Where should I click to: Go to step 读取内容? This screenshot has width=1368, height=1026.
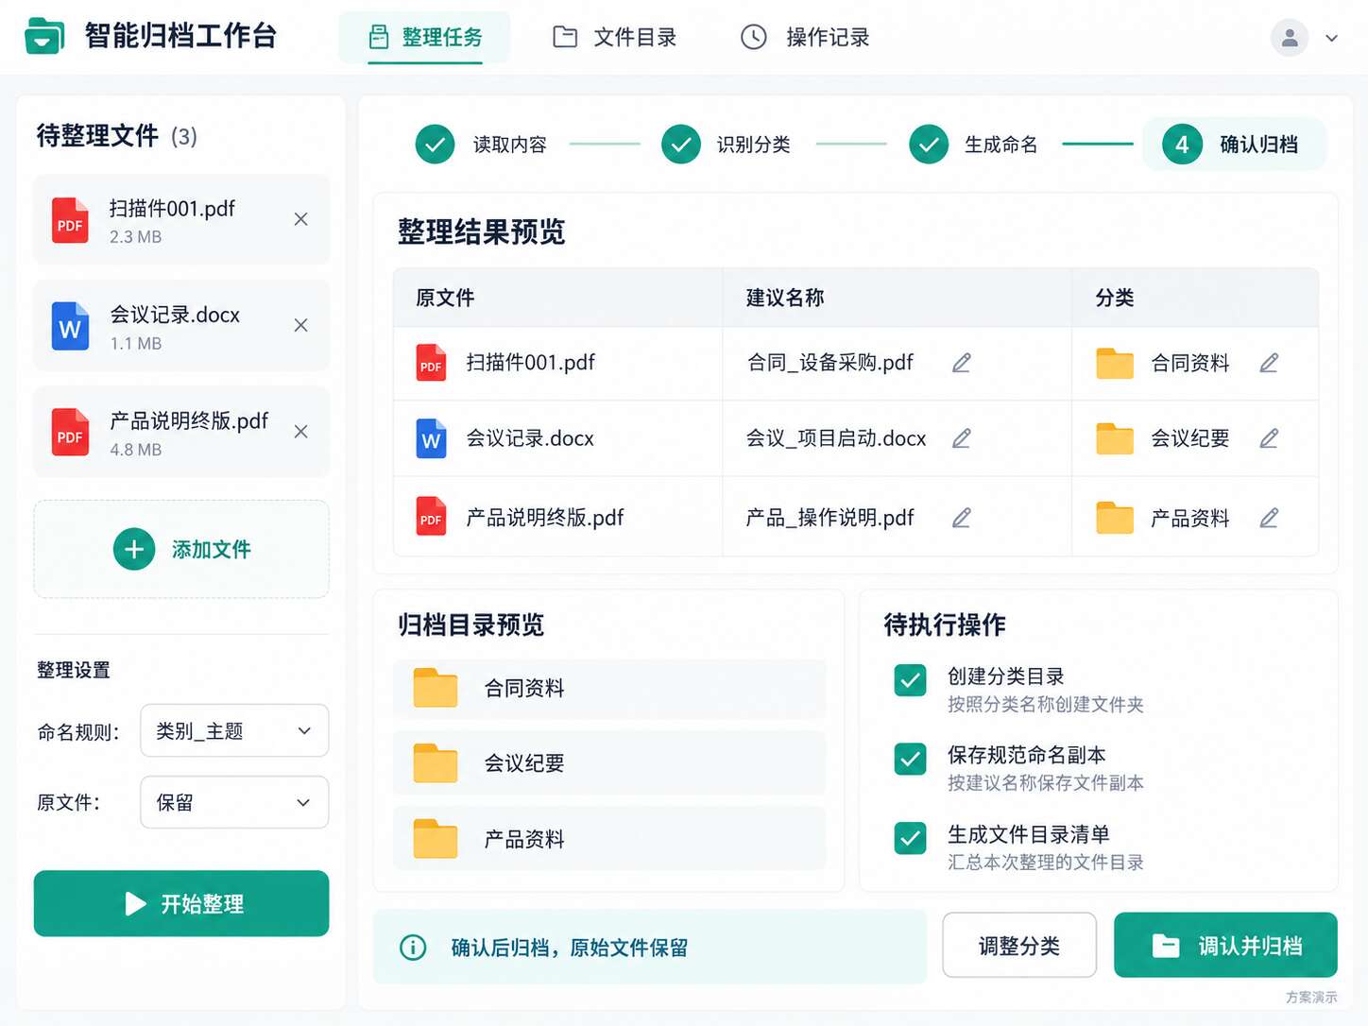pos(481,145)
